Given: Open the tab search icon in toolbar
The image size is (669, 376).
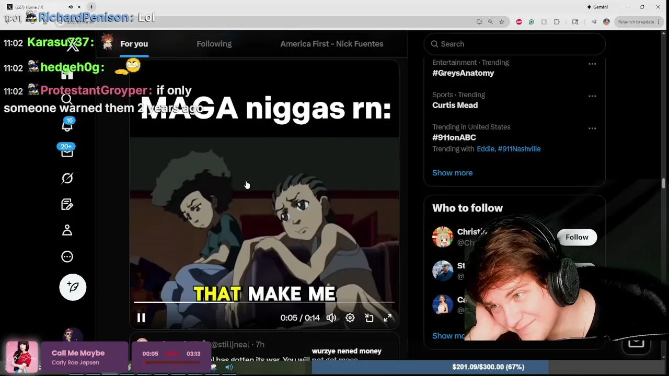Looking at the screenshot, I should click(575, 22).
